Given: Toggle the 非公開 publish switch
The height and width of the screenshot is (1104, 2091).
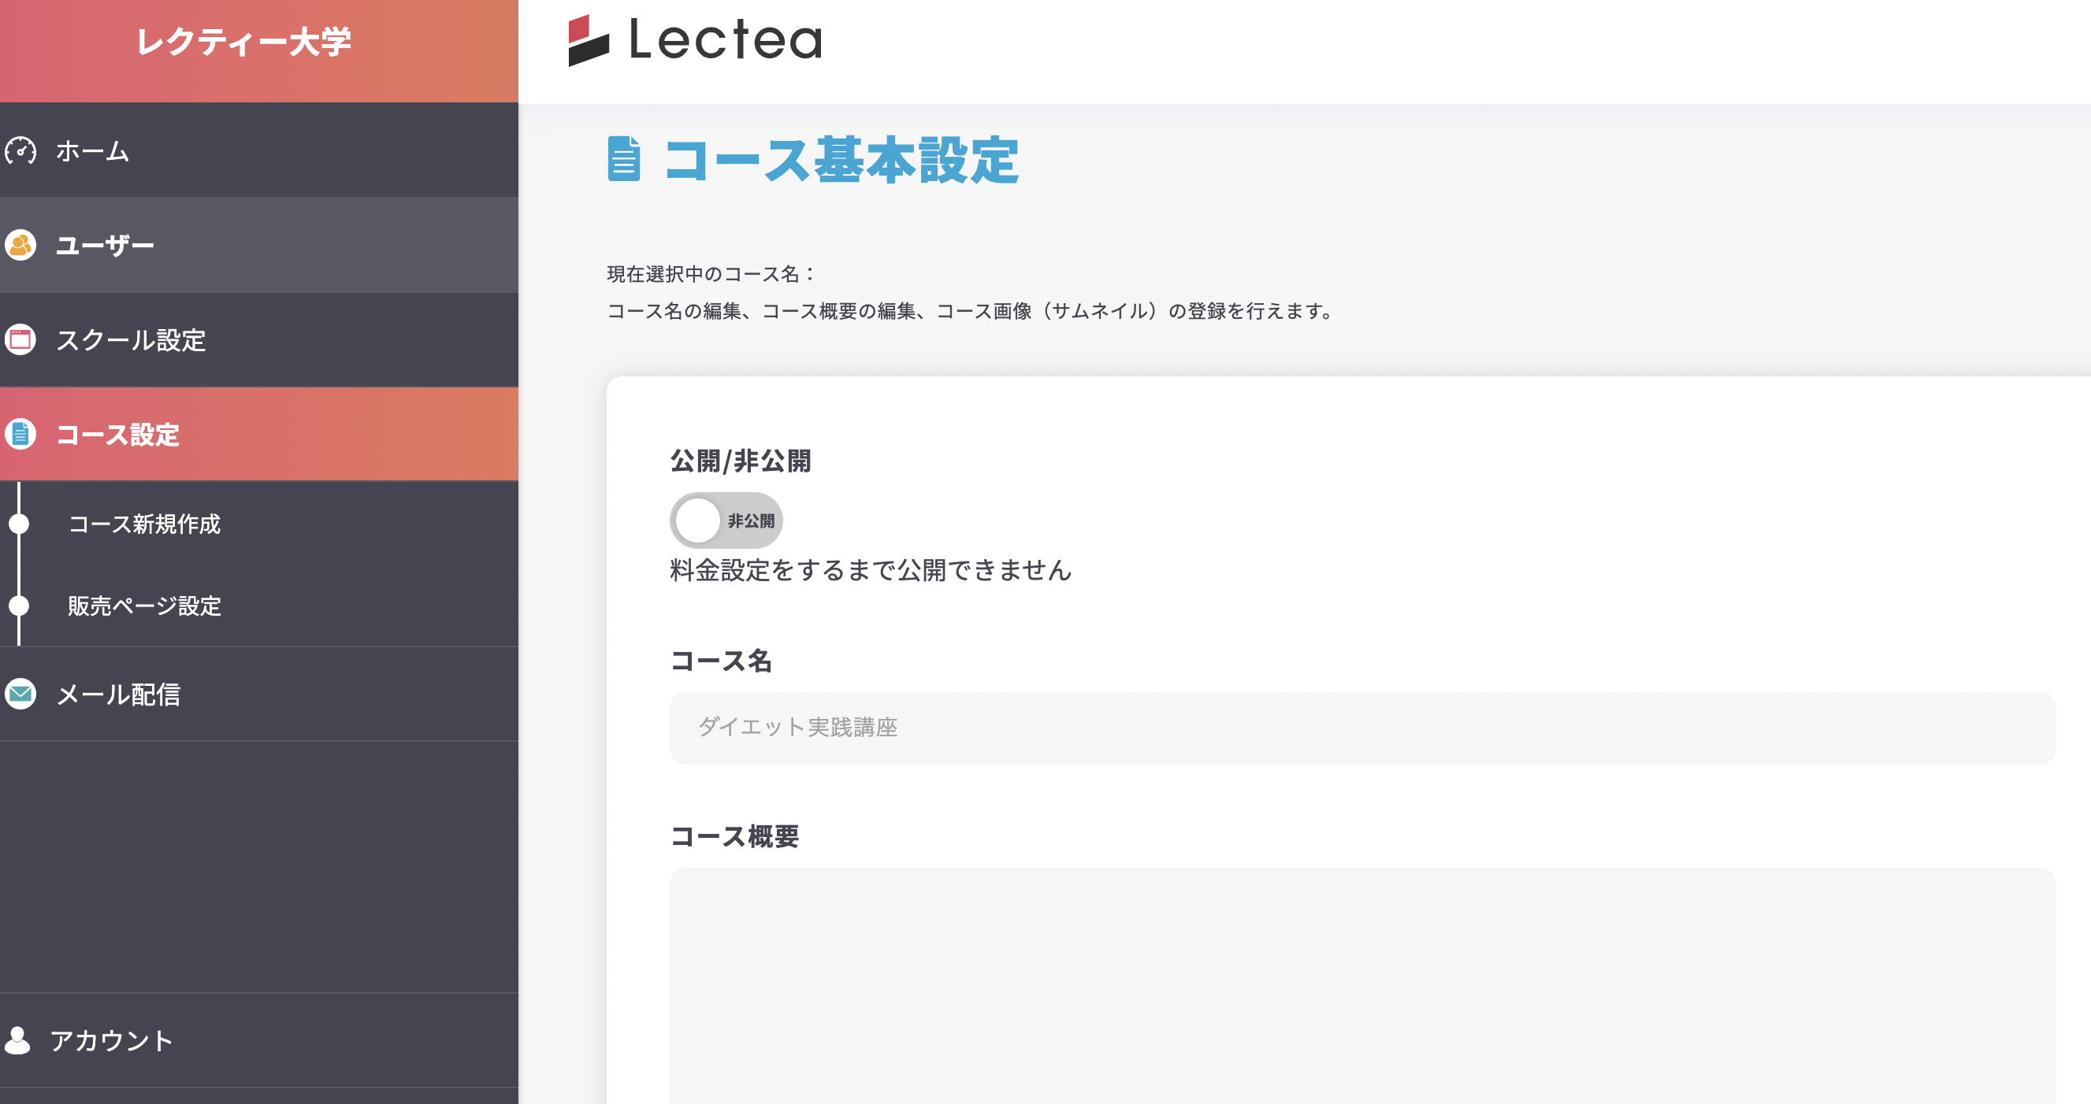Looking at the screenshot, I should click(726, 521).
